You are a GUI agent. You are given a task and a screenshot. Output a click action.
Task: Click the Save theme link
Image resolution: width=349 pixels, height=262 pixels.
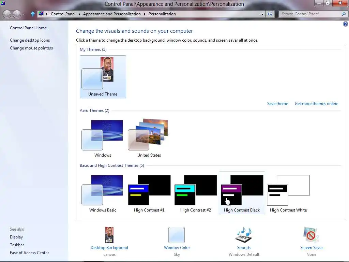click(x=277, y=104)
